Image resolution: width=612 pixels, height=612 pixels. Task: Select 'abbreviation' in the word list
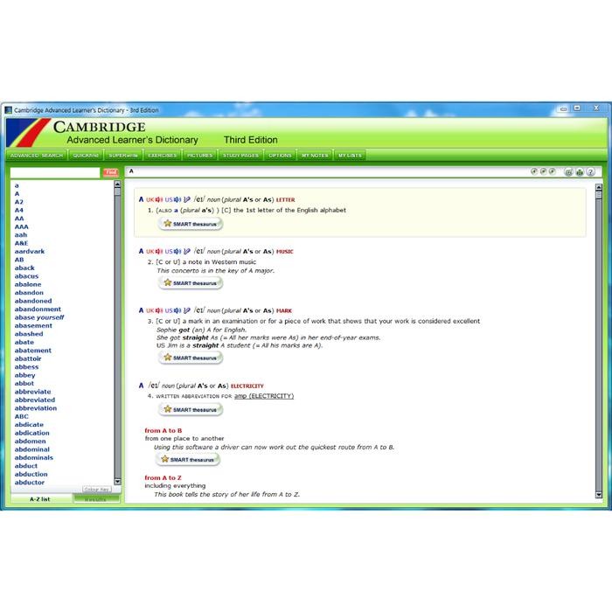point(36,408)
